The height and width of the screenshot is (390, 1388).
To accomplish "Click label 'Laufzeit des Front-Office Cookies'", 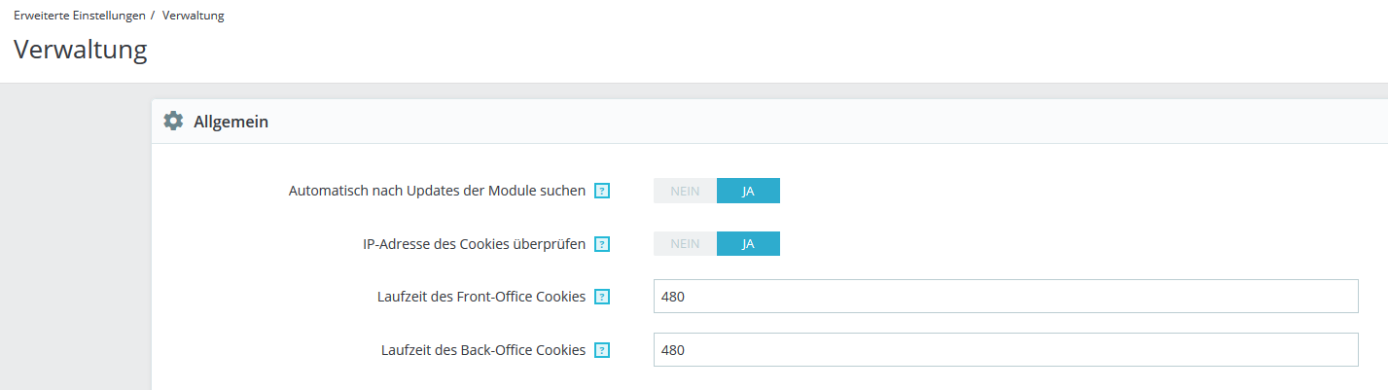I will (480, 297).
